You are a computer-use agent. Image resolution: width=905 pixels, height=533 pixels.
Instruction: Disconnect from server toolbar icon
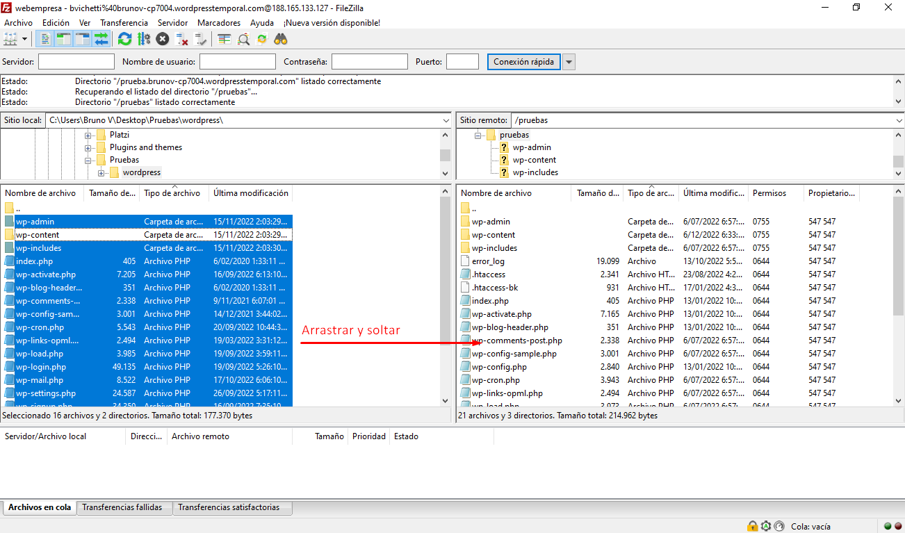[182, 39]
